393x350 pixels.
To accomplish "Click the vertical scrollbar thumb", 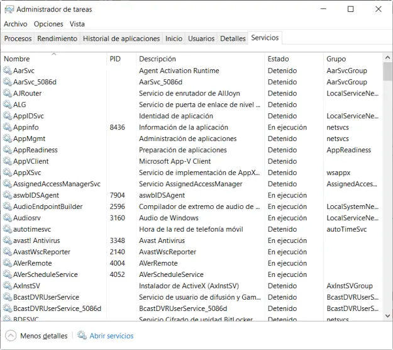I will pyautogui.click(x=387, y=71).
